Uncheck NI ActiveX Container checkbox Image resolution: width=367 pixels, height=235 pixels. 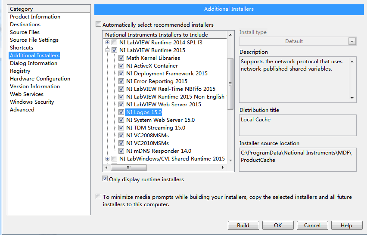click(121, 66)
